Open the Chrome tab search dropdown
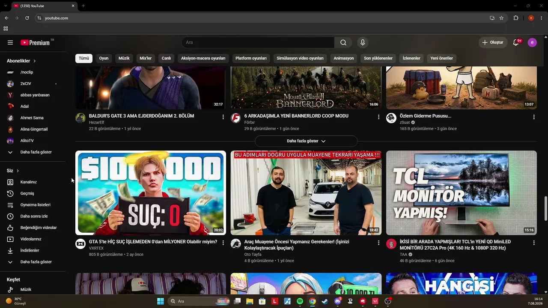The height and width of the screenshot is (308, 548). 6,6
